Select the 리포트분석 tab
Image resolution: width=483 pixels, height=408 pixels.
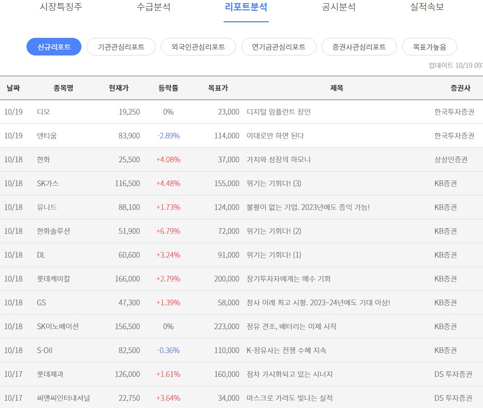246,7
